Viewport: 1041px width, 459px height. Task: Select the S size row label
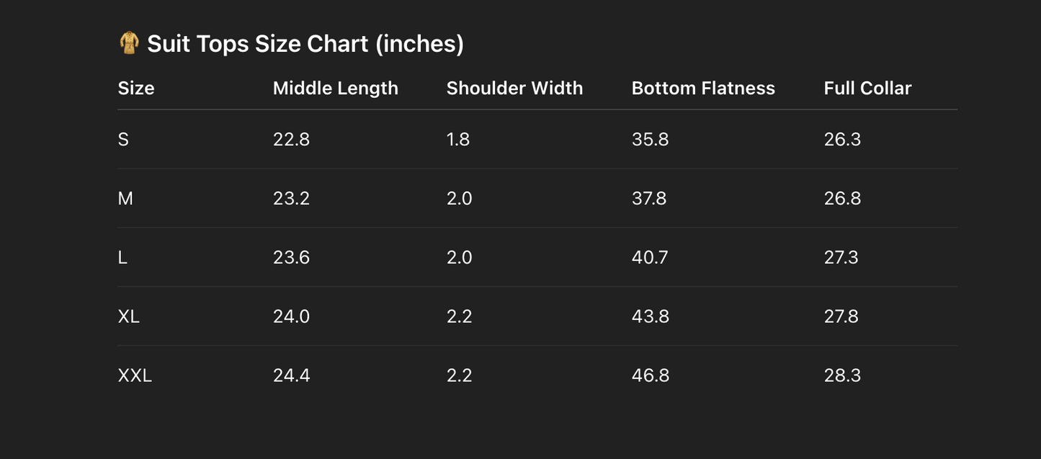pyautogui.click(x=123, y=139)
